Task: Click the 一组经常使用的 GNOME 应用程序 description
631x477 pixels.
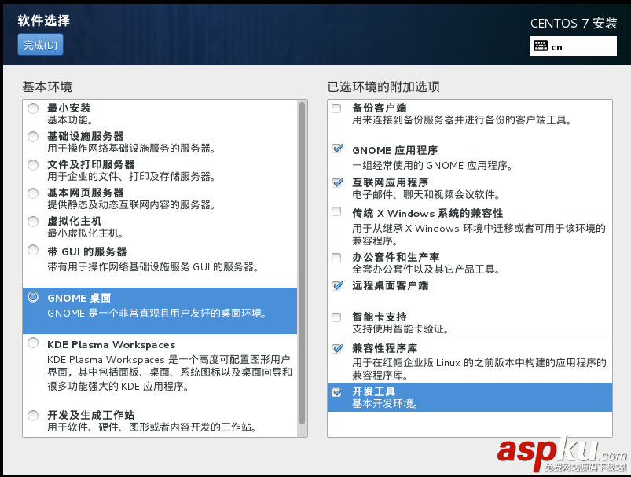Action: point(432,166)
